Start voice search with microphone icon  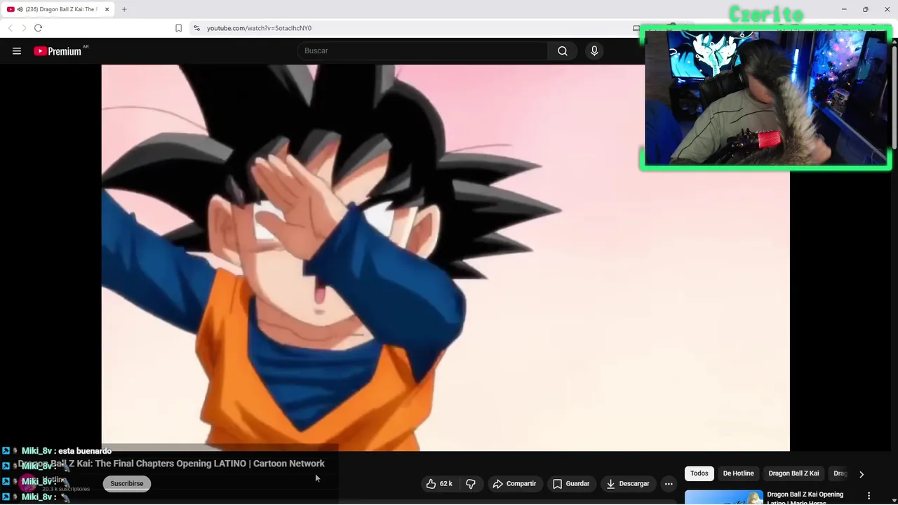coord(594,50)
